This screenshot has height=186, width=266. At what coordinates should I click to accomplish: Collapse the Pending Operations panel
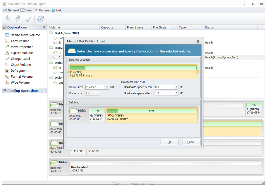coord(44,90)
